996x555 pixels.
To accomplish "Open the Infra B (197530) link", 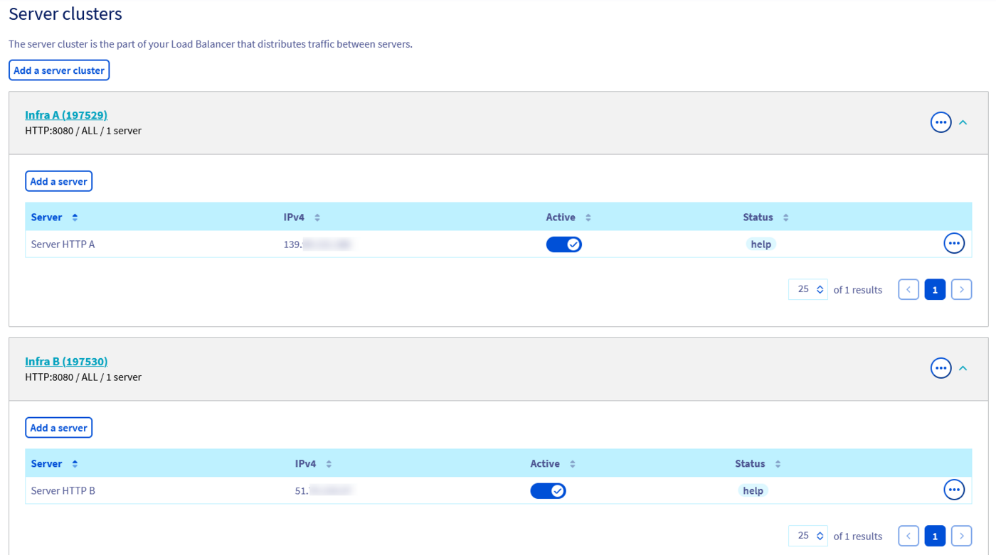I will [x=66, y=362].
